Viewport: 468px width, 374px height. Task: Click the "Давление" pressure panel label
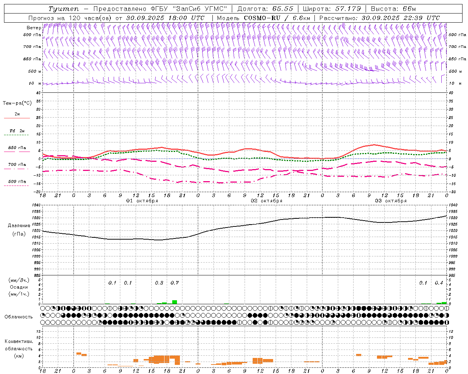click(19, 226)
